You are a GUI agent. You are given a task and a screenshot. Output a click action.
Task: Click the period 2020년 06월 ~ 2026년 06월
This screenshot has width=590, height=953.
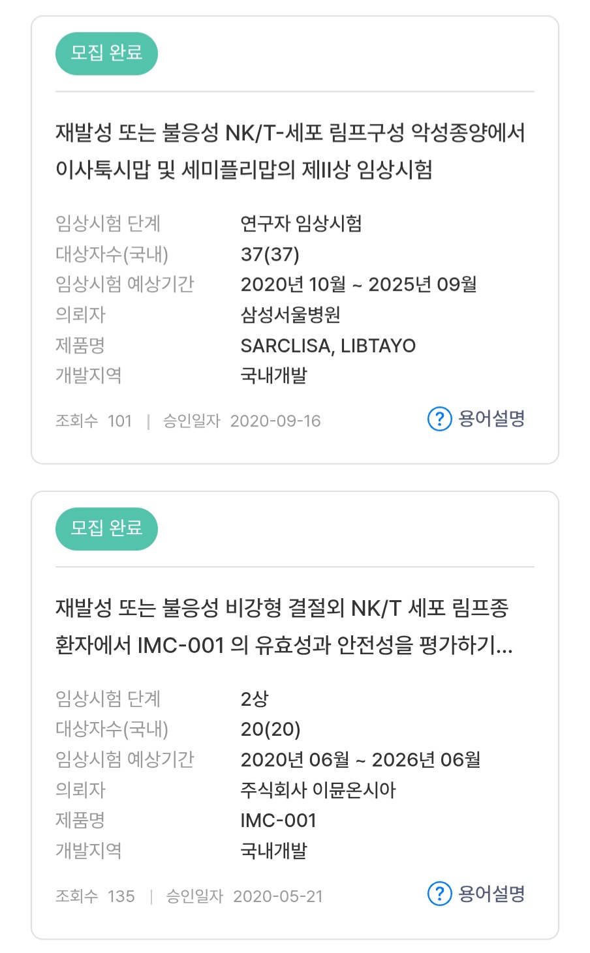[360, 759]
